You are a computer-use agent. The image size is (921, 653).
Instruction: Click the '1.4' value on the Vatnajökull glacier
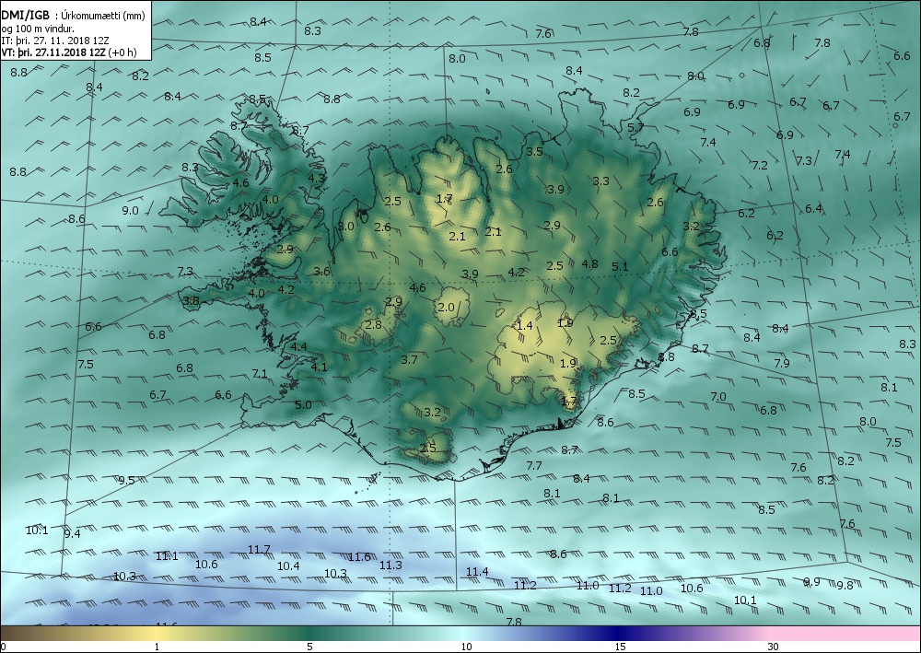pos(525,325)
